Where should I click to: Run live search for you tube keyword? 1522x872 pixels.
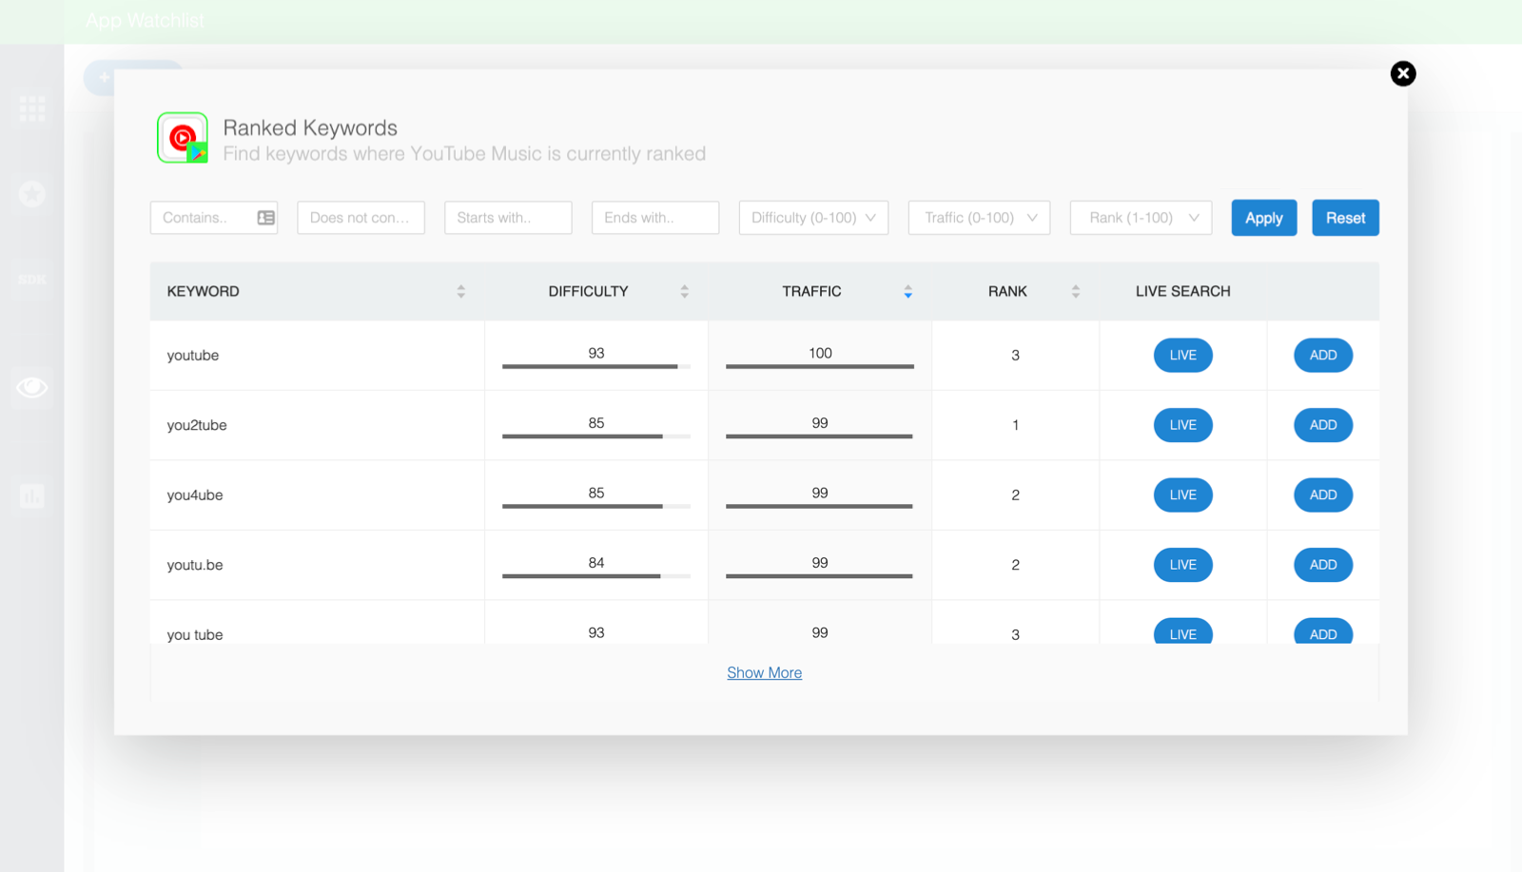(1183, 632)
